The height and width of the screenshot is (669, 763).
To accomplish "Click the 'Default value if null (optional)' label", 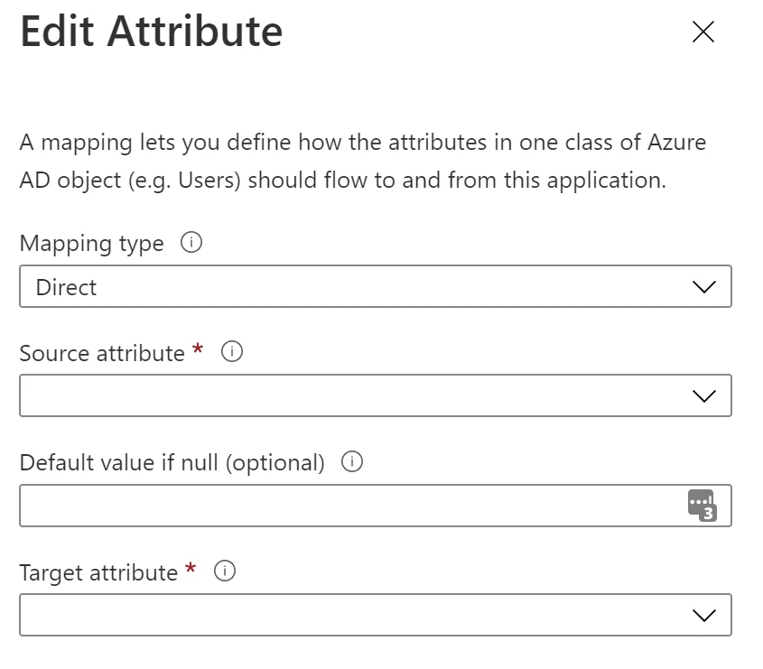I will [172, 463].
